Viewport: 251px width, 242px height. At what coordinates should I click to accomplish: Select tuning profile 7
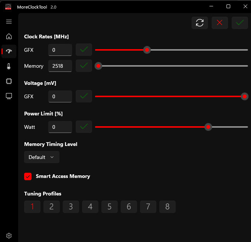(x=148, y=207)
